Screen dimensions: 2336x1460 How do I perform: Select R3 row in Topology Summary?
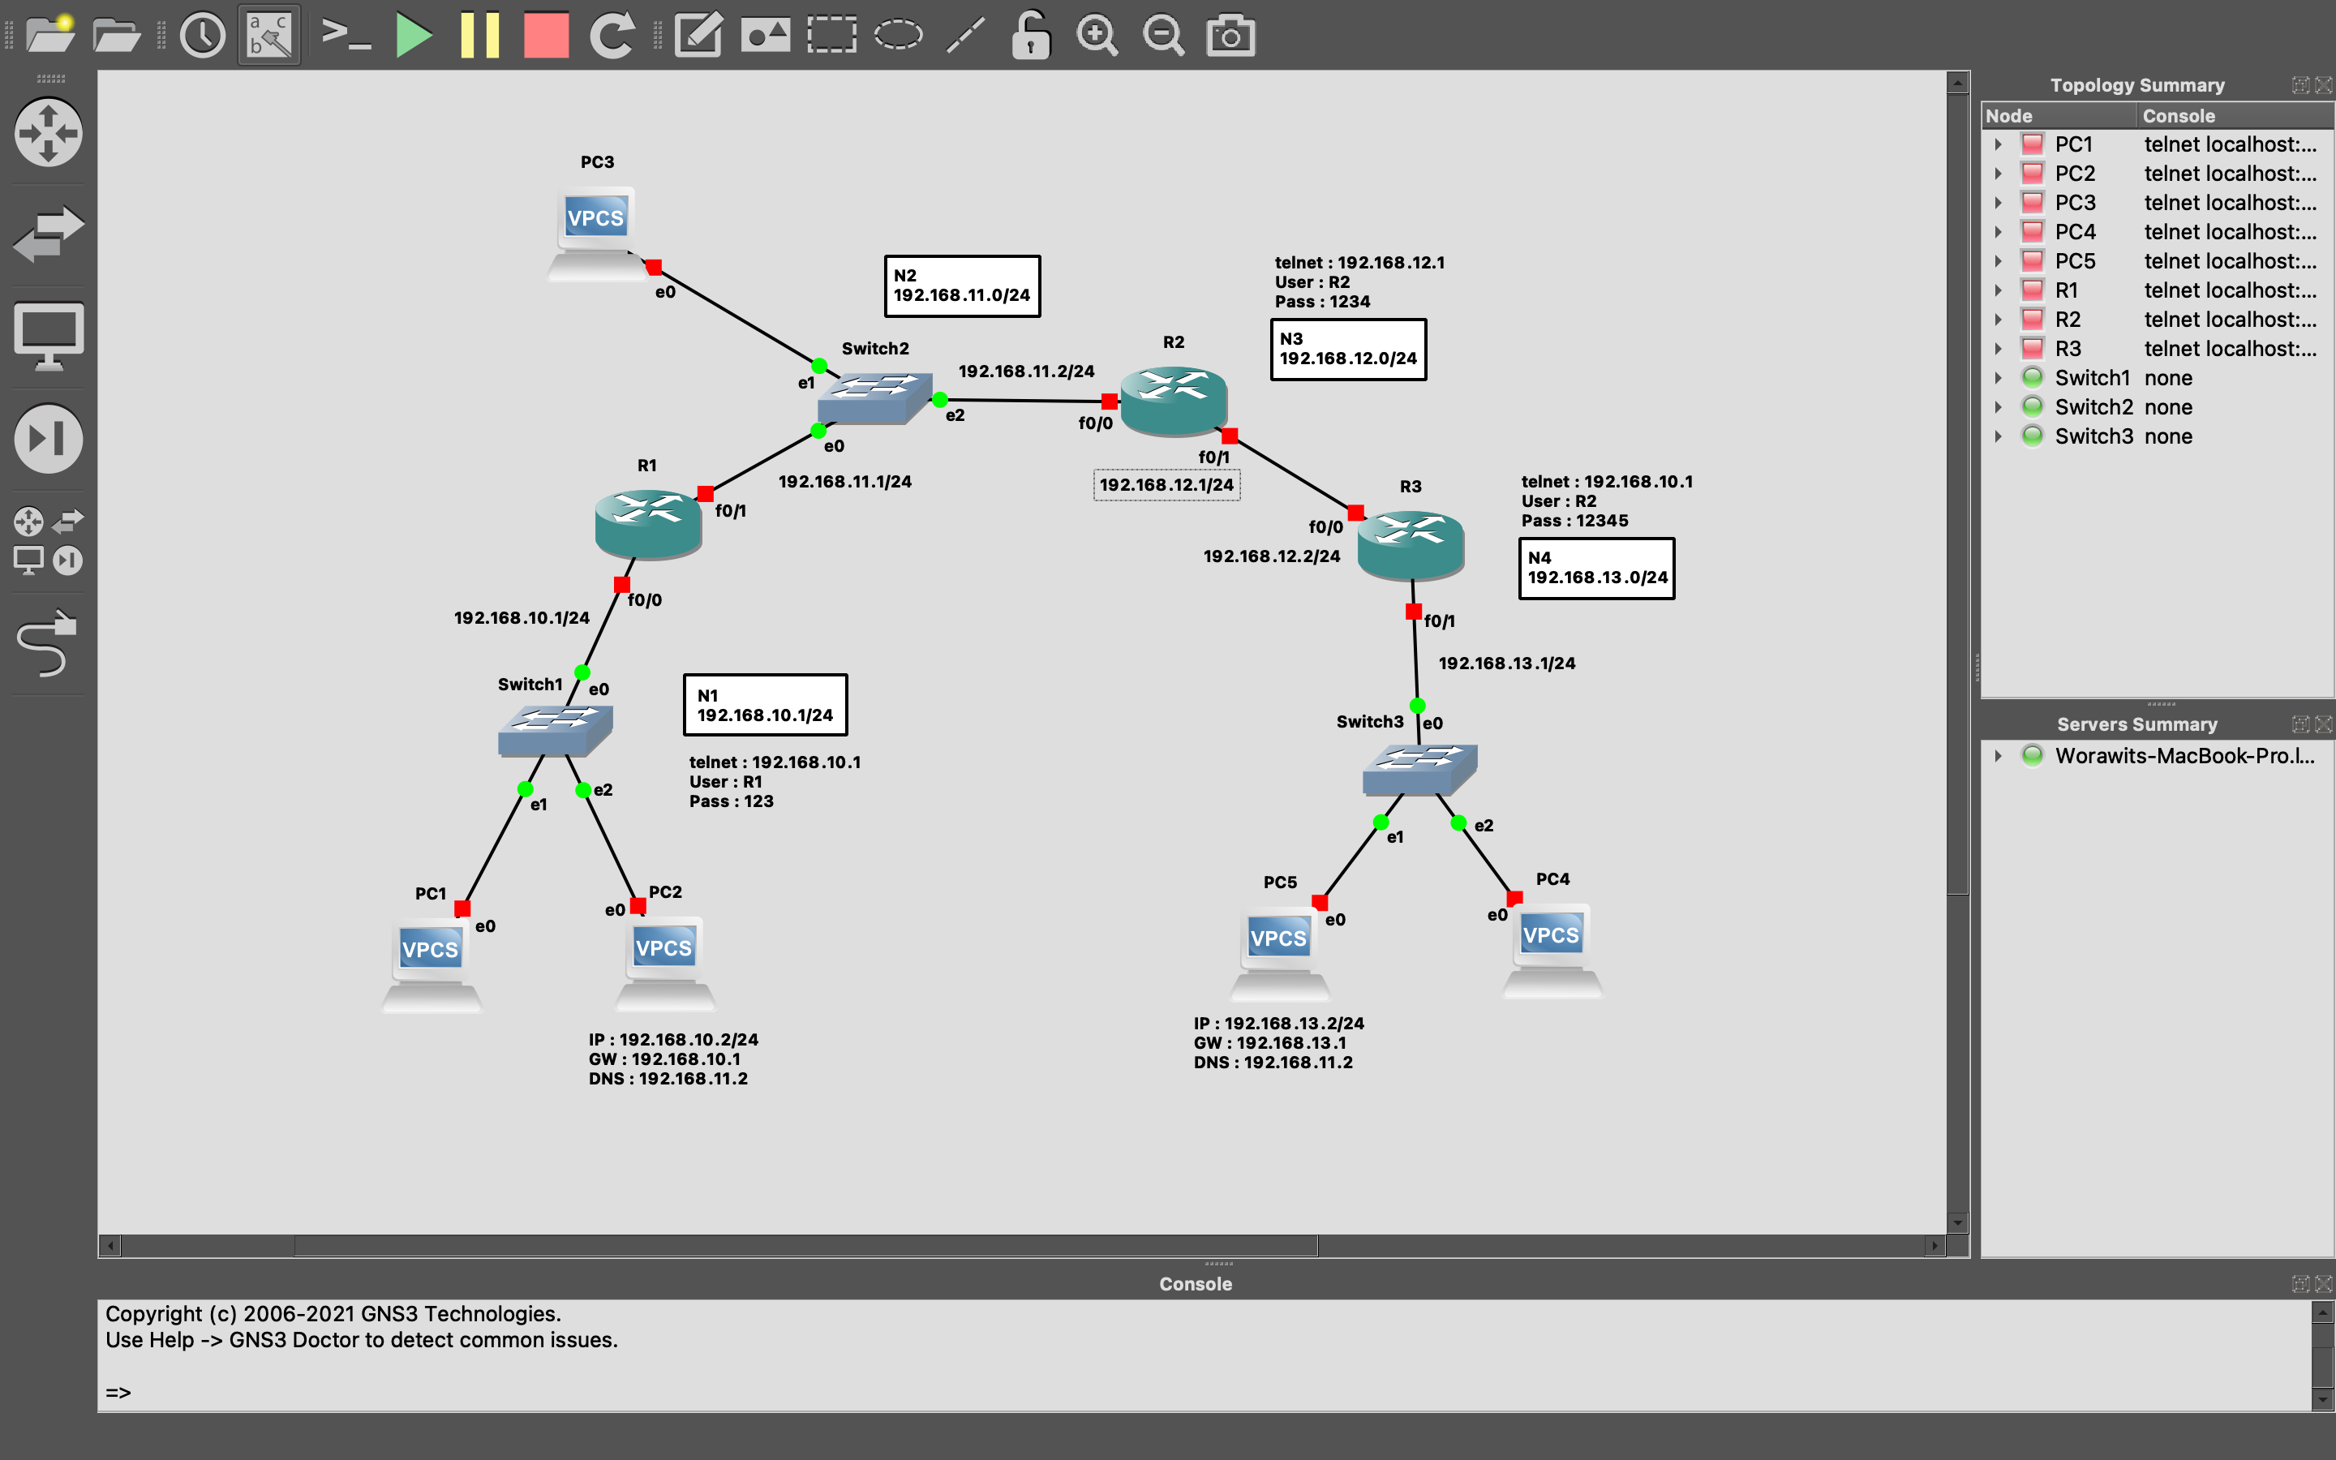(2068, 350)
